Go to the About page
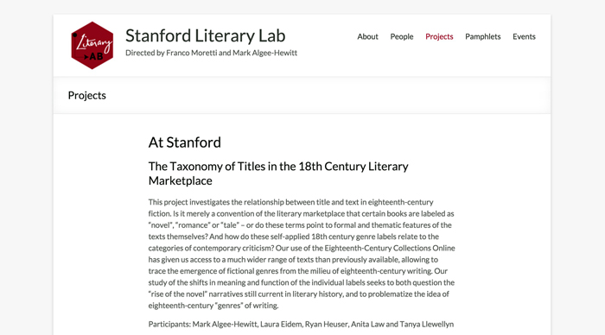605x335 pixels. click(x=367, y=36)
